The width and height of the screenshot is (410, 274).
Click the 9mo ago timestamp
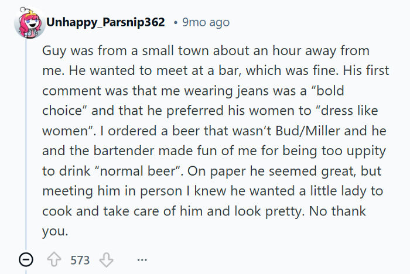(x=206, y=22)
